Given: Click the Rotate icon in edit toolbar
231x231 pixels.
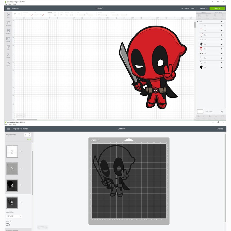Looking at the screenshot, I should click(99, 15).
